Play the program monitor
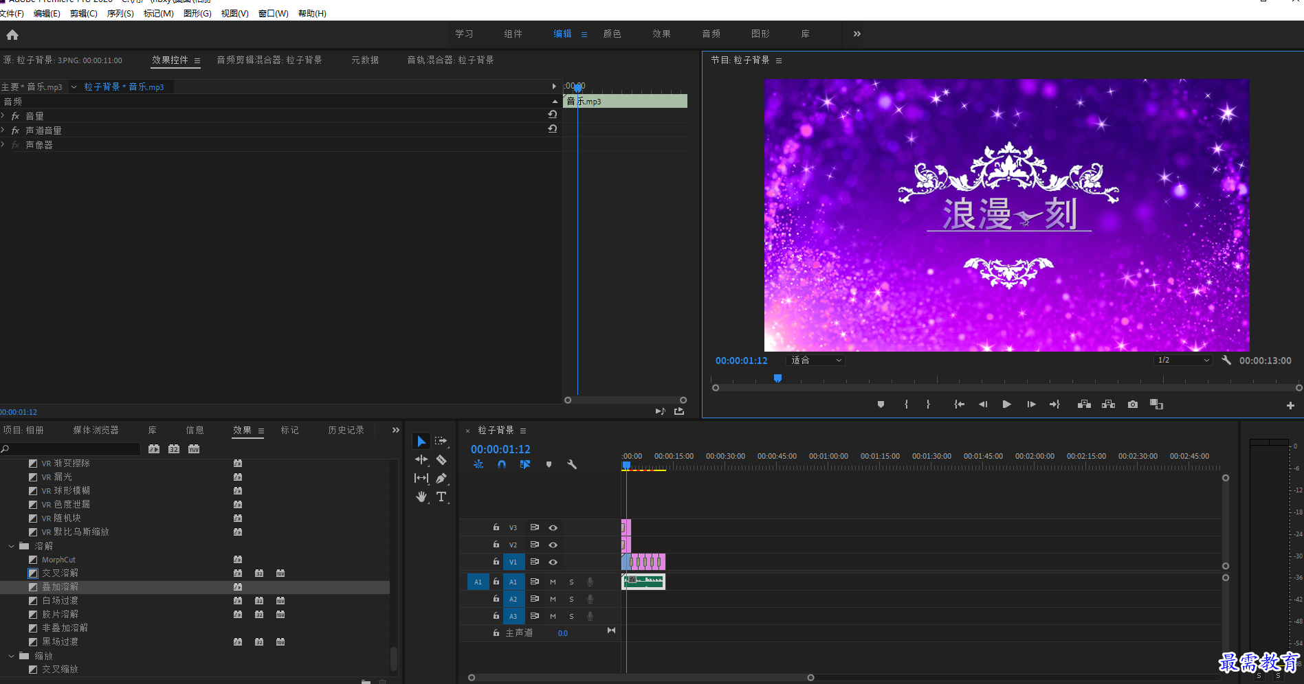The height and width of the screenshot is (684, 1304). coord(1006,404)
